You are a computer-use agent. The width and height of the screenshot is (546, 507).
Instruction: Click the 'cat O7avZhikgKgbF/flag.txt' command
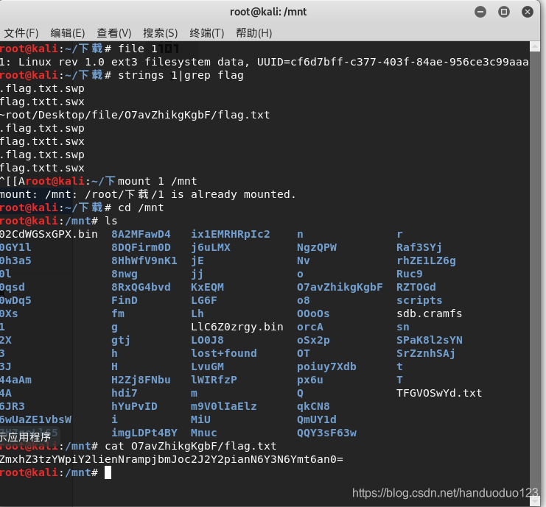(190, 446)
